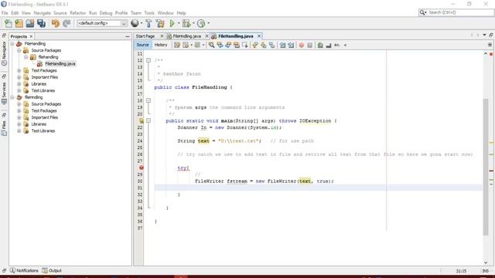Click the split editor icon at toolbar end
Image resolution: width=495 pixels, height=278 pixels.
[490, 45]
